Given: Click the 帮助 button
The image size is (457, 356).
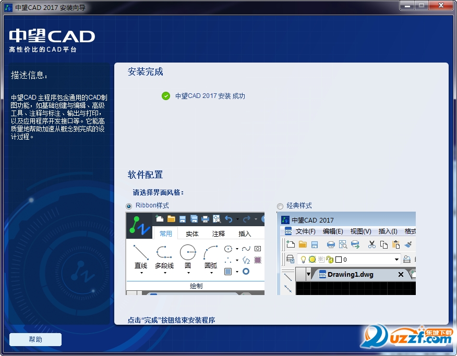Looking at the screenshot, I should (35, 339).
